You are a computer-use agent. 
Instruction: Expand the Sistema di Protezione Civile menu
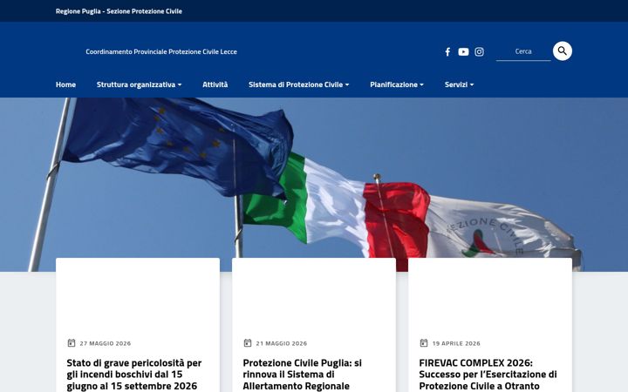click(x=299, y=84)
